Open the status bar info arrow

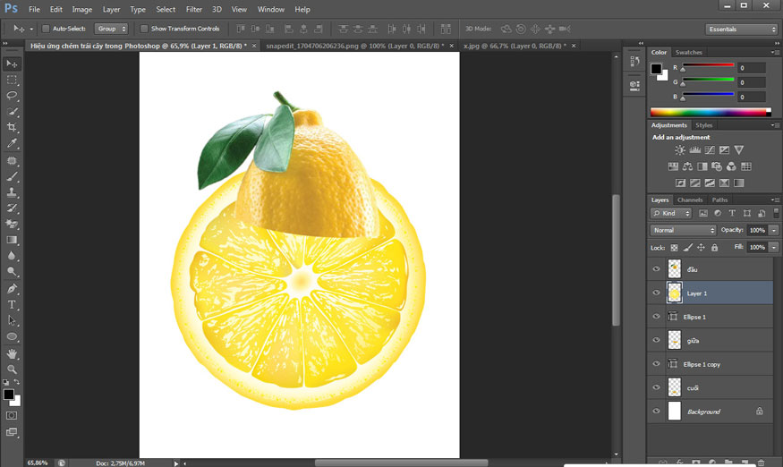[x=175, y=463]
